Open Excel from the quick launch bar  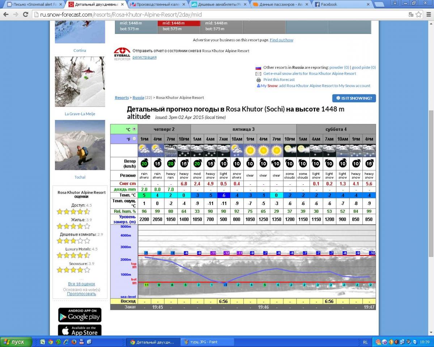(43, 342)
